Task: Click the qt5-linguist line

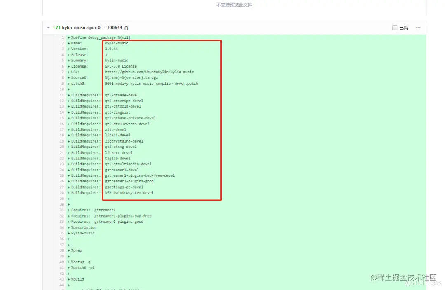Action: (x=99, y=112)
